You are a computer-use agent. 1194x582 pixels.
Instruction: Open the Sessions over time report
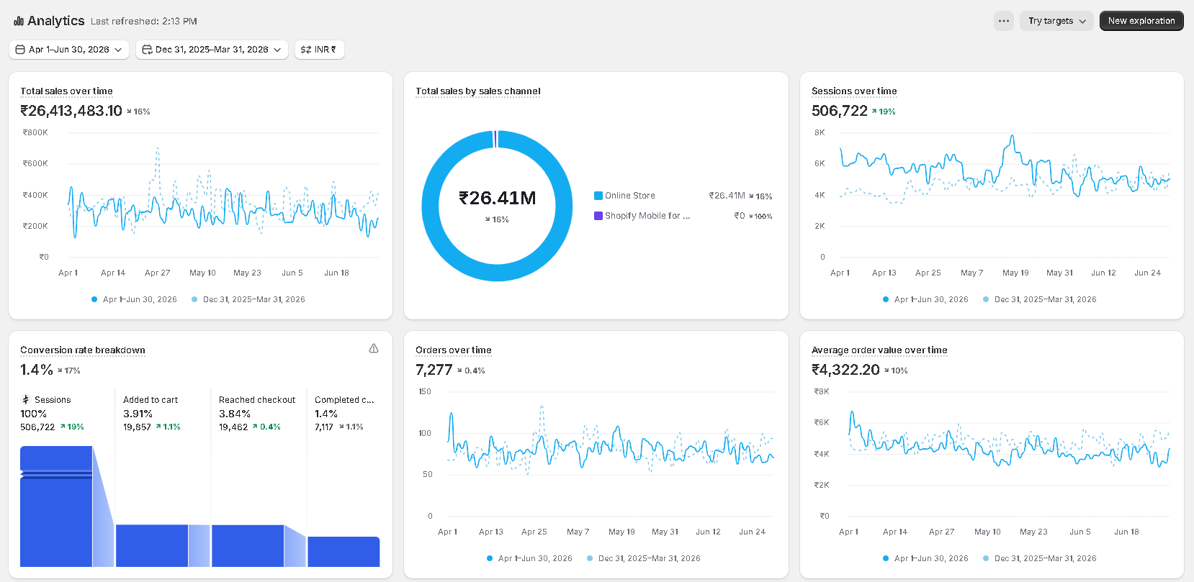pos(854,91)
